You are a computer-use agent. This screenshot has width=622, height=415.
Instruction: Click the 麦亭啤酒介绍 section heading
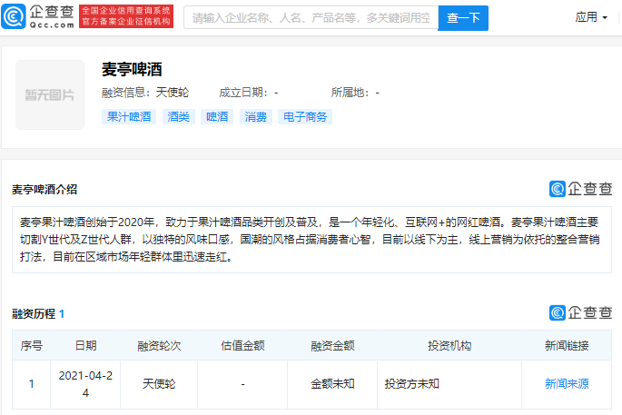pos(44,190)
